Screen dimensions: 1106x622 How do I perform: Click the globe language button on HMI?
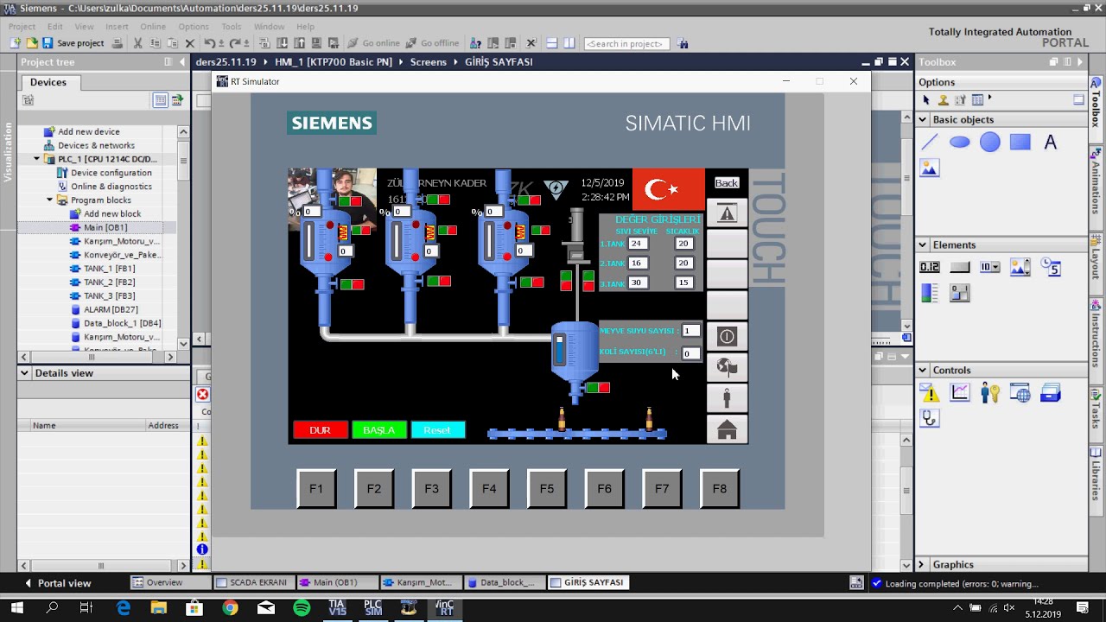[x=727, y=367]
